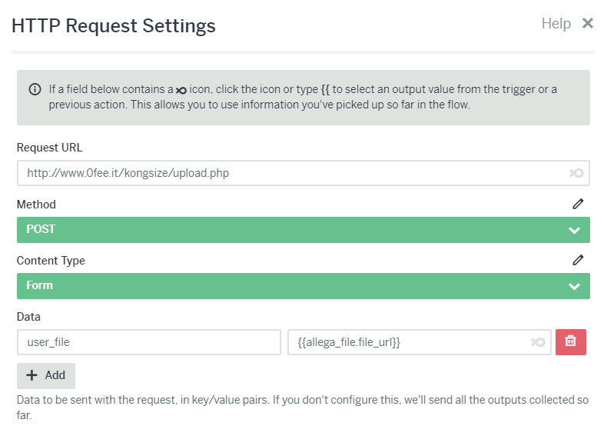Open the POST method dropdown

pos(304,230)
